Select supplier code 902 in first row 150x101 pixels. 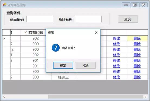36,38
